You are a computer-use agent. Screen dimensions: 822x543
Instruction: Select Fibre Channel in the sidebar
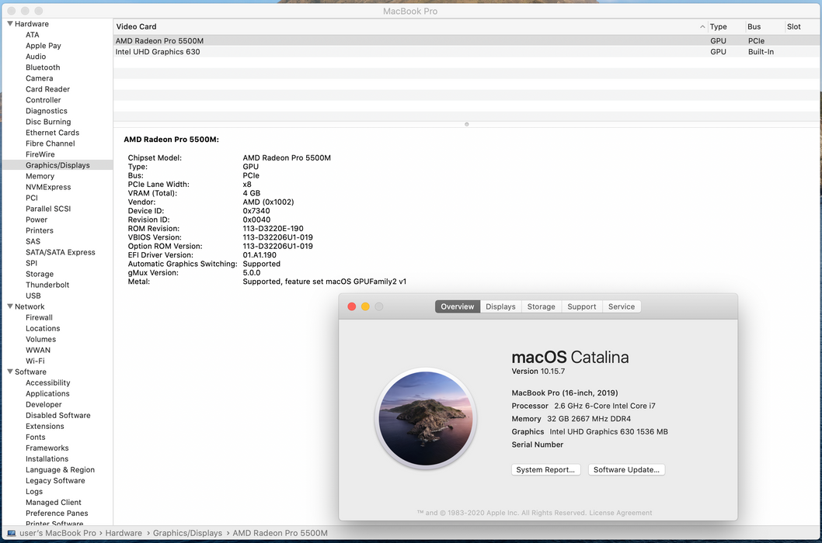pyautogui.click(x=51, y=144)
